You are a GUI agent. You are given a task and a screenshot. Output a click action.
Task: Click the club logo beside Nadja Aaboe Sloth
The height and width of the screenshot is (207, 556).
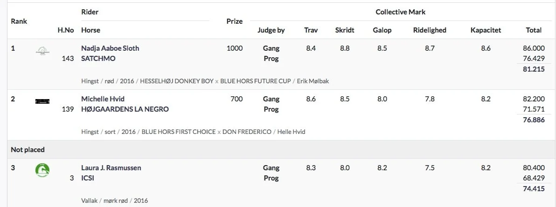coord(42,51)
